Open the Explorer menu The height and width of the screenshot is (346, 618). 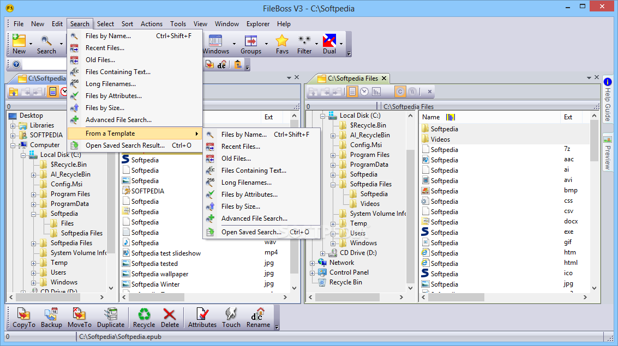(x=258, y=23)
